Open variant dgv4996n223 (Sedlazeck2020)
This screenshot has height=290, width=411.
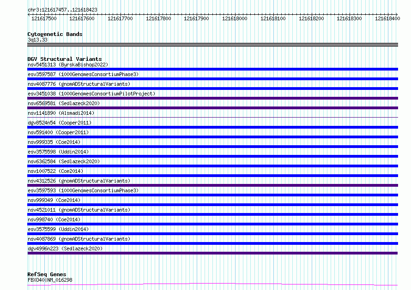(x=65, y=249)
